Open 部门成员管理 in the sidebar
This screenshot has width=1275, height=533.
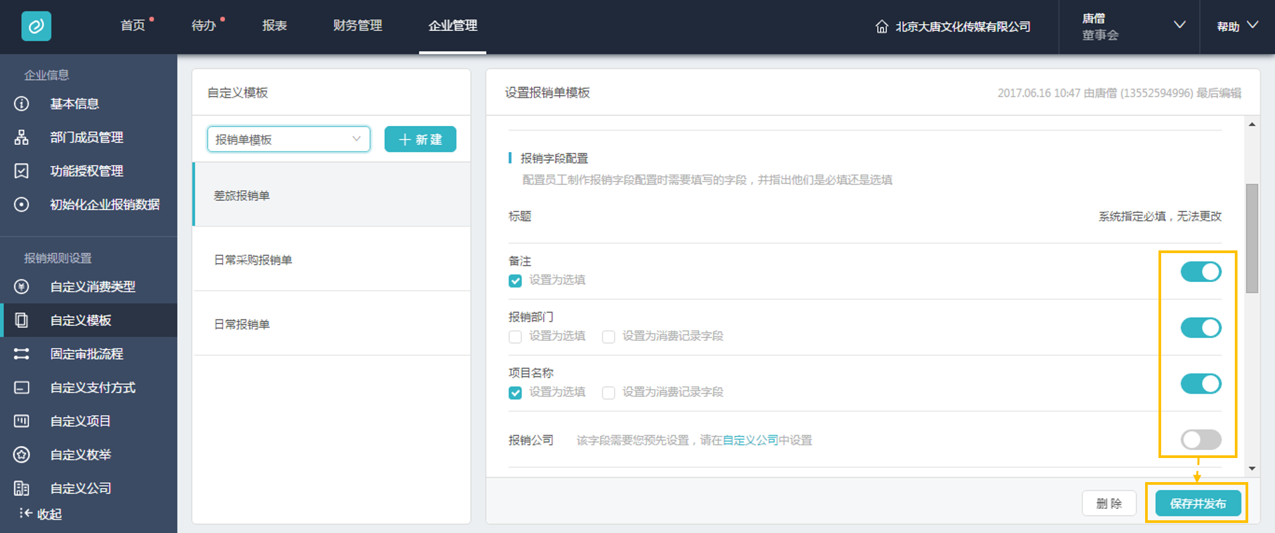88,137
